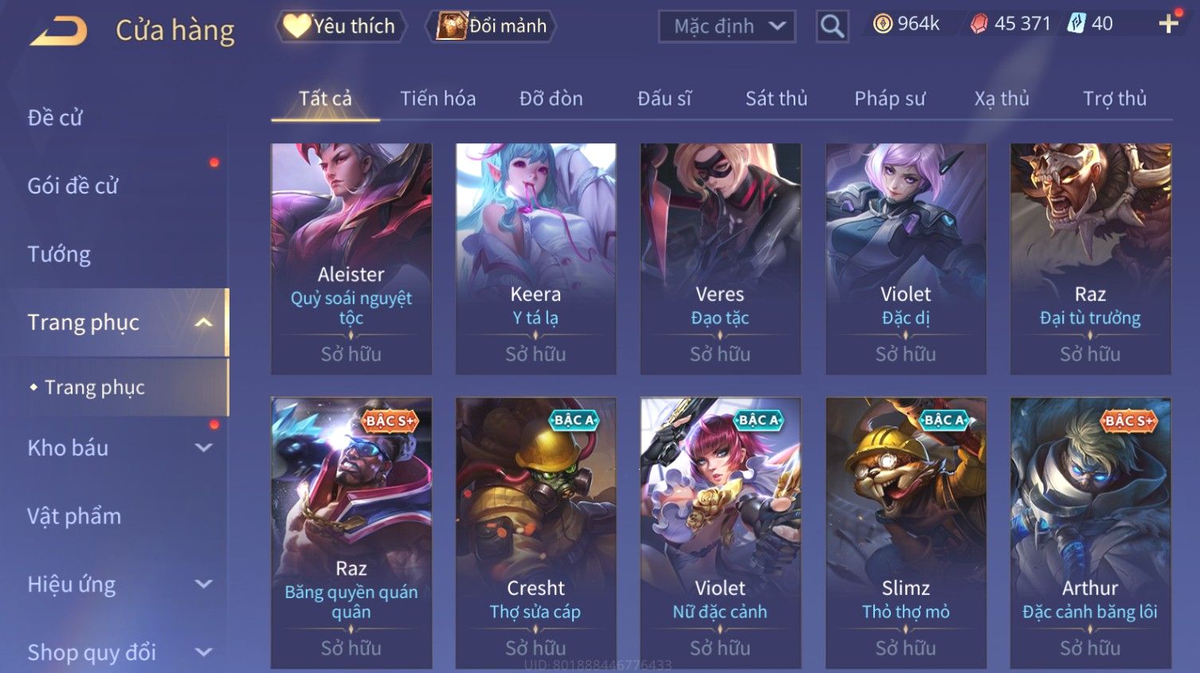Tap the red gem currency icon
The height and width of the screenshot is (673, 1200).
tap(978, 24)
